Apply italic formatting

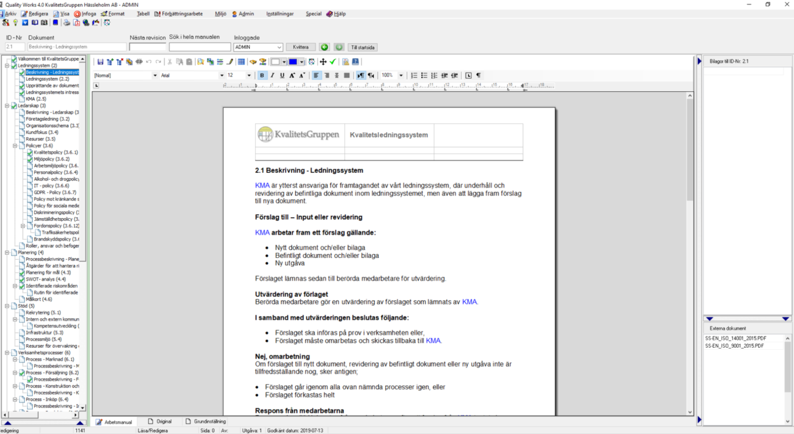point(272,75)
